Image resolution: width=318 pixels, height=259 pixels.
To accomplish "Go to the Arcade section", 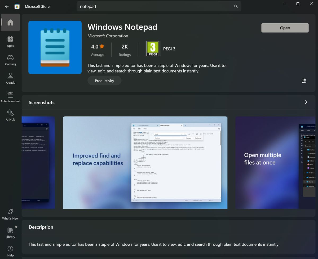I will coord(10,78).
